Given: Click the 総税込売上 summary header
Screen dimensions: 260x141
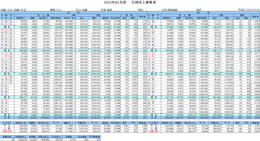Looking at the screenshot, I should (44, 137).
